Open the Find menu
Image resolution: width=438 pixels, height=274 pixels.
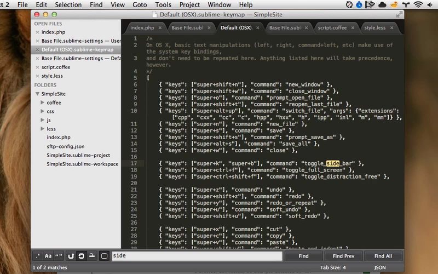pos(96,5)
